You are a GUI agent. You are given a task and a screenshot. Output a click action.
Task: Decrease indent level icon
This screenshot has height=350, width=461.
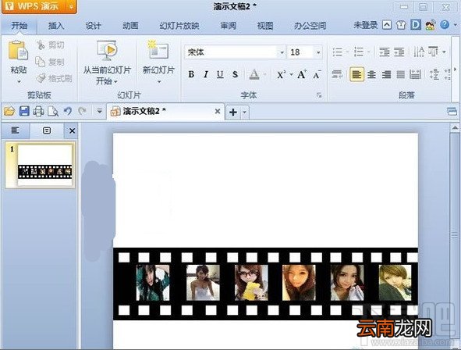385,52
